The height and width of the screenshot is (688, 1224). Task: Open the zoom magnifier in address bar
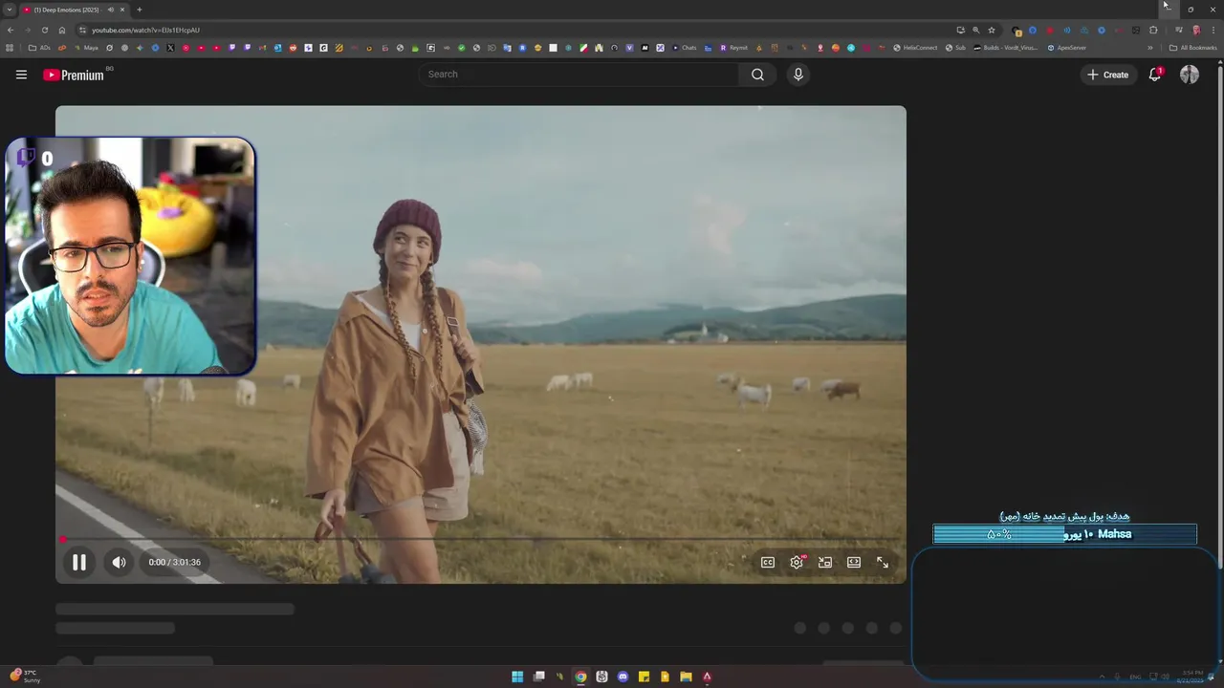click(x=976, y=30)
